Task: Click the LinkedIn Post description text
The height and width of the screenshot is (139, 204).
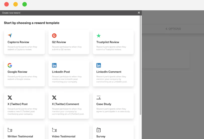Action: (x=67, y=79)
